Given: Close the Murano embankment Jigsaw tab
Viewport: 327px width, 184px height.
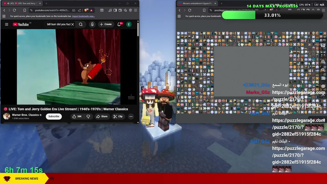Looking at the screenshot, I should click(215, 3).
